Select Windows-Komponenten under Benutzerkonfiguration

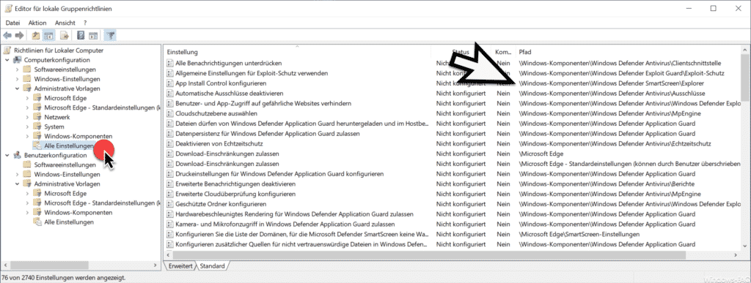pos(78,212)
